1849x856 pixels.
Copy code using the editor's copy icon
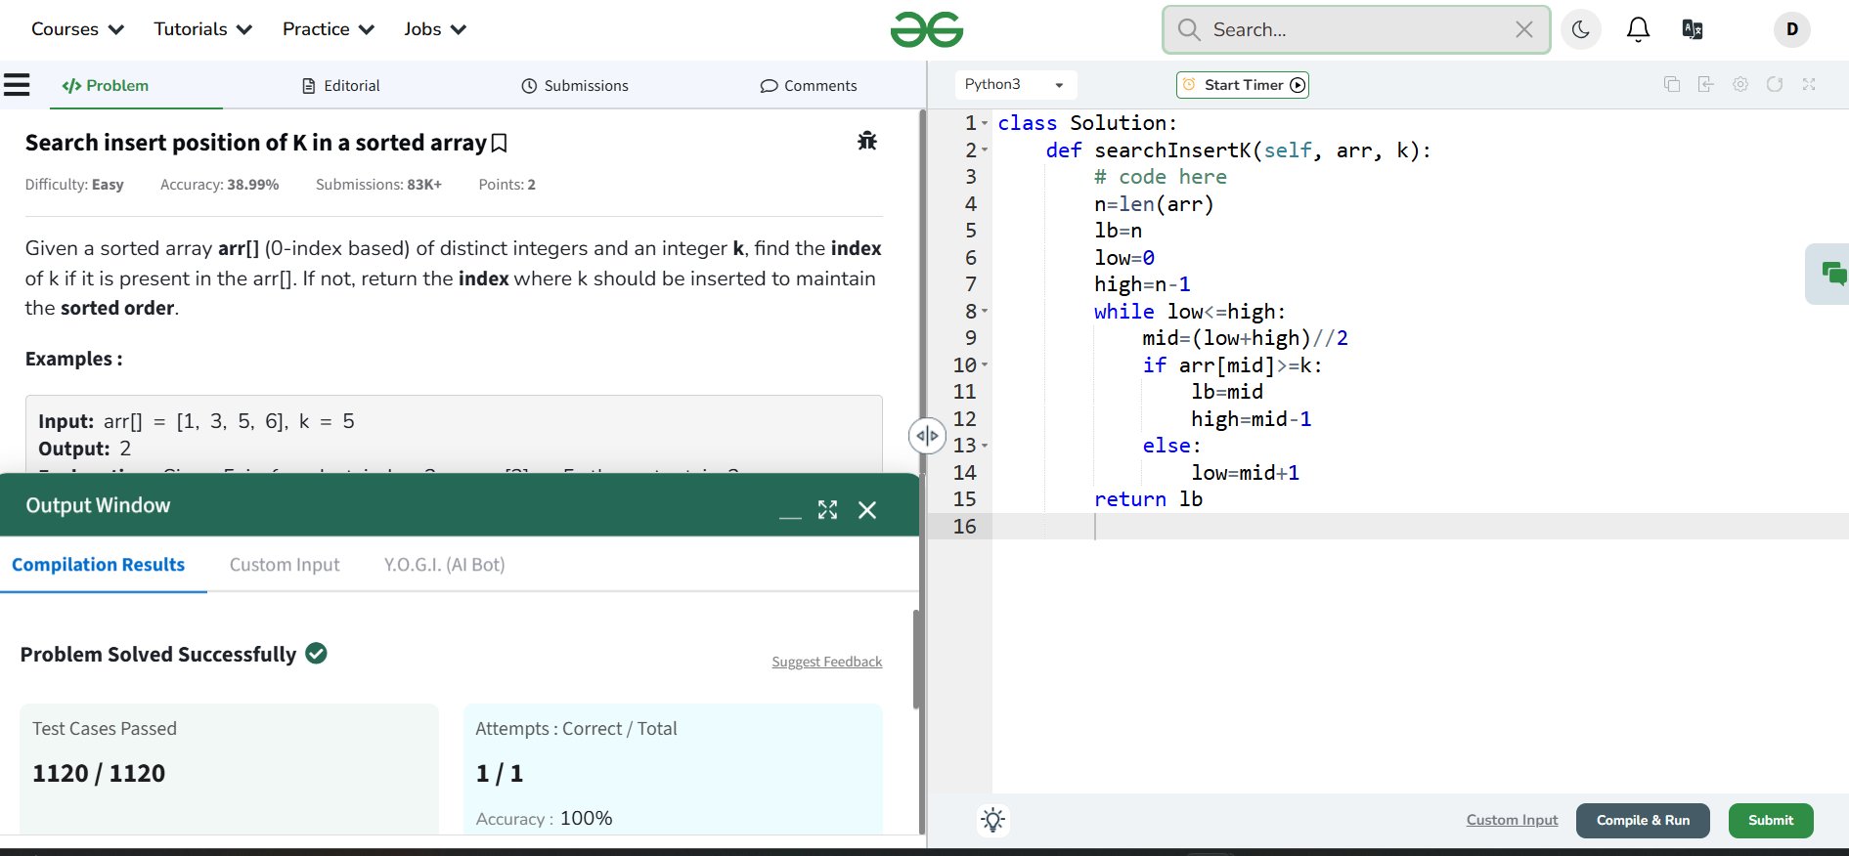point(1672,85)
